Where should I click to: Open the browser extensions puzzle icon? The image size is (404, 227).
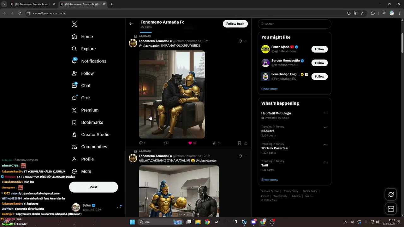pos(373,13)
